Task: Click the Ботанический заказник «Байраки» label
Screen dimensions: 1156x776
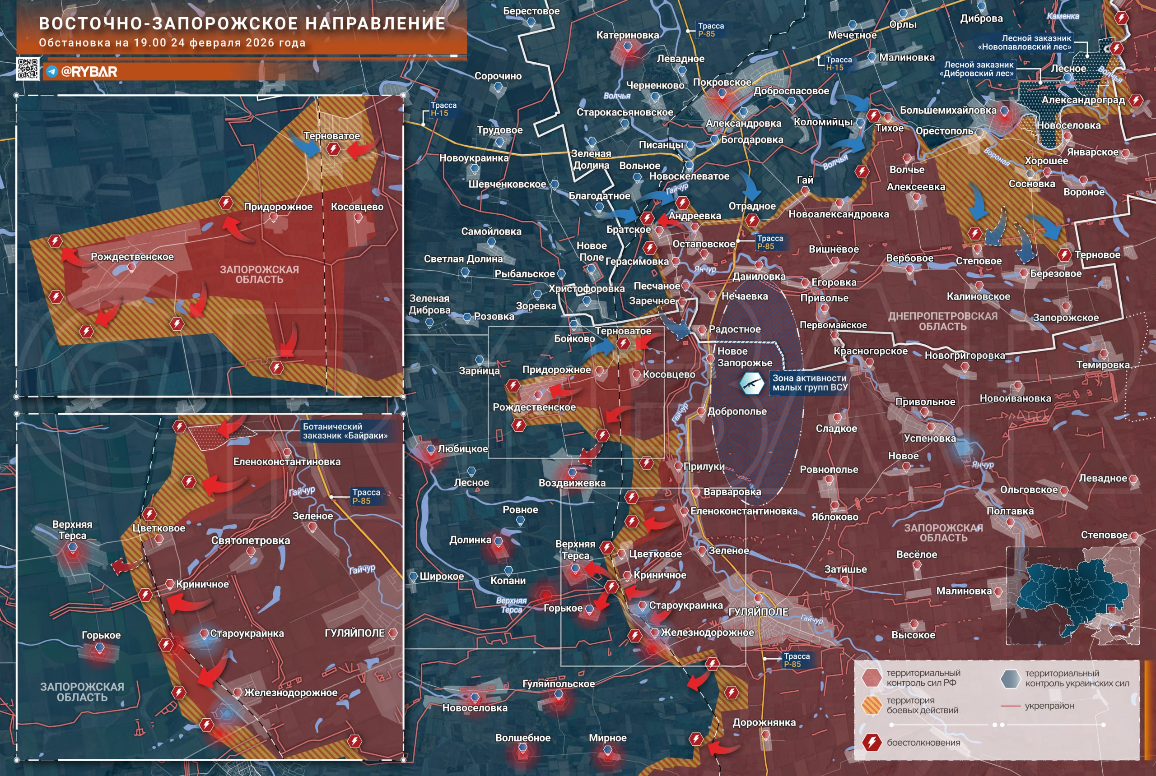Action: pos(345,431)
